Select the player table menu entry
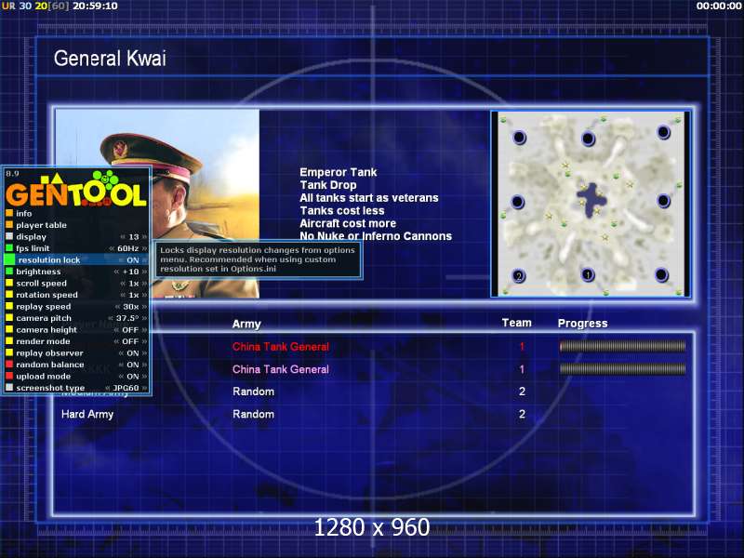 click(41, 225)
